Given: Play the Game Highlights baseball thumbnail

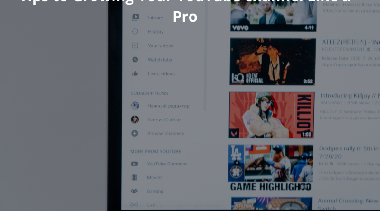Looking at the screenshot, I should click(x=270, y=168).
